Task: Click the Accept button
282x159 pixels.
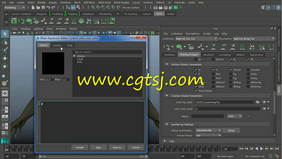Action: pyautogui.click(x=80, y=147)
